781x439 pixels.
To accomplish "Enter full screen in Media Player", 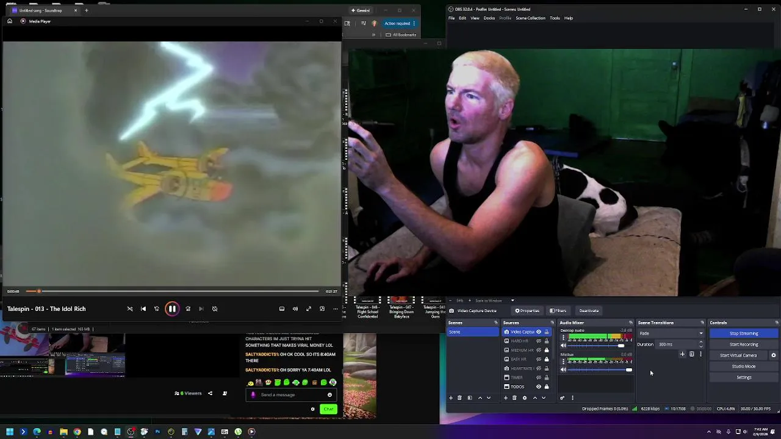I will point(309,309).
